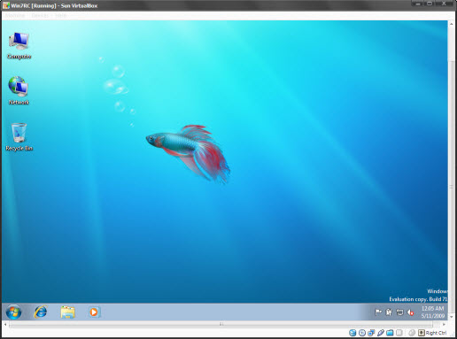Open the Windows Start orb

point(13,312)
